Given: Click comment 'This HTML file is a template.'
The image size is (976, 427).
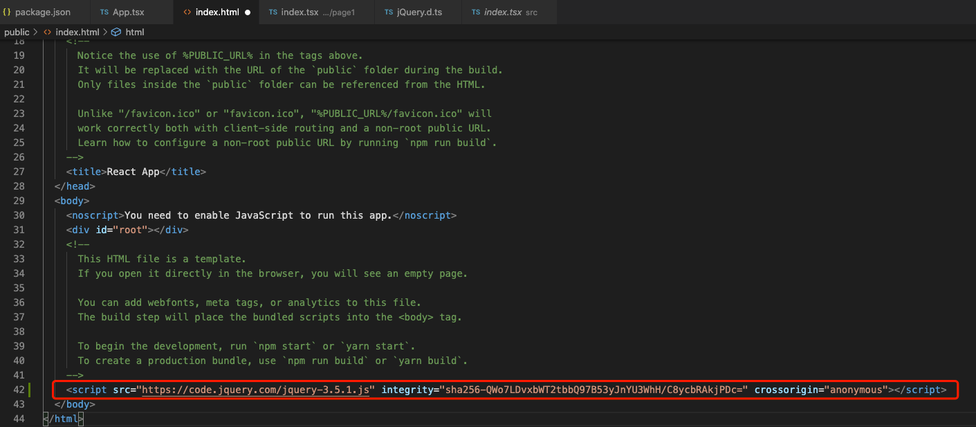Looking at the screenshot, I should [162, 259].
